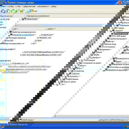
Task: Select version row 5.1024.329.0002 ReleasedBinaries
Action: click(x=41, y=55)
